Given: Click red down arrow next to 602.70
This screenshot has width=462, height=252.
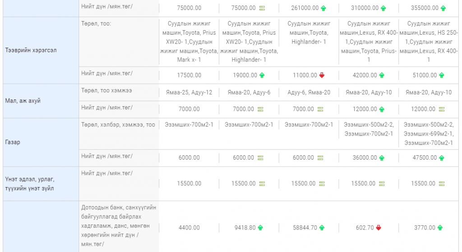Looking at the screenshot, I should [x=379, y=228].
